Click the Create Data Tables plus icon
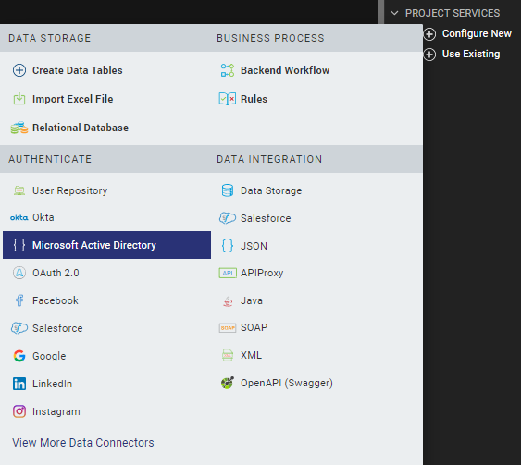This screenshot has height=465, width=521. point(19,70)
